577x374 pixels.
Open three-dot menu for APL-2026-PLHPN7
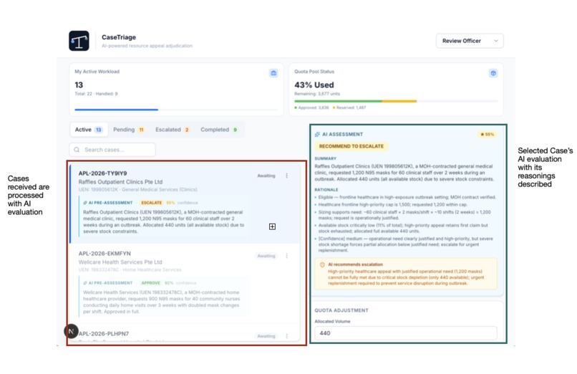click(286, 336)
